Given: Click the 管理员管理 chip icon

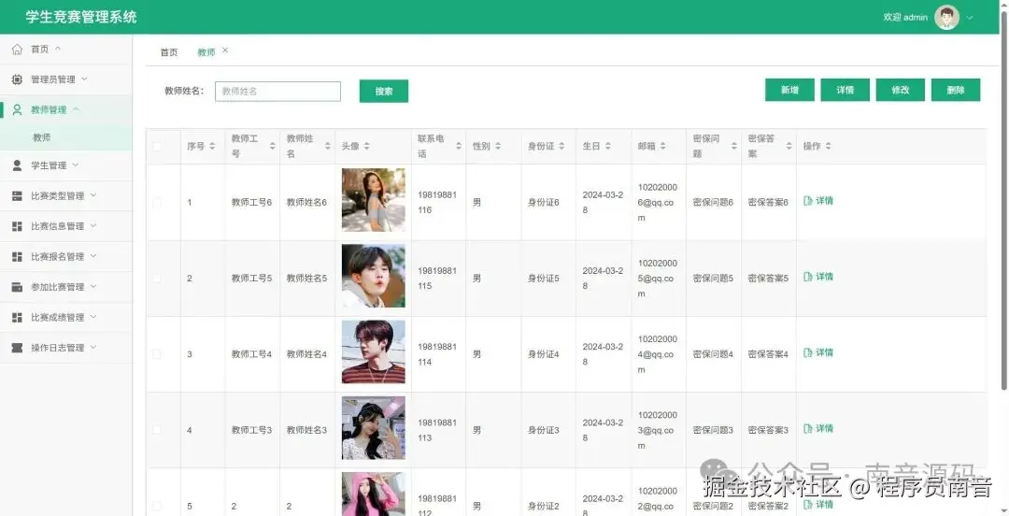Looking at the screenshot, I should click(18, 79).
